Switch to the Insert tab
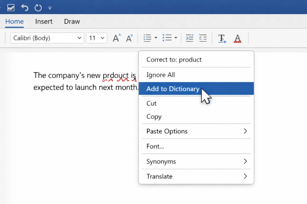Viewport: 307px width, 204px height. tap(44, 22)
